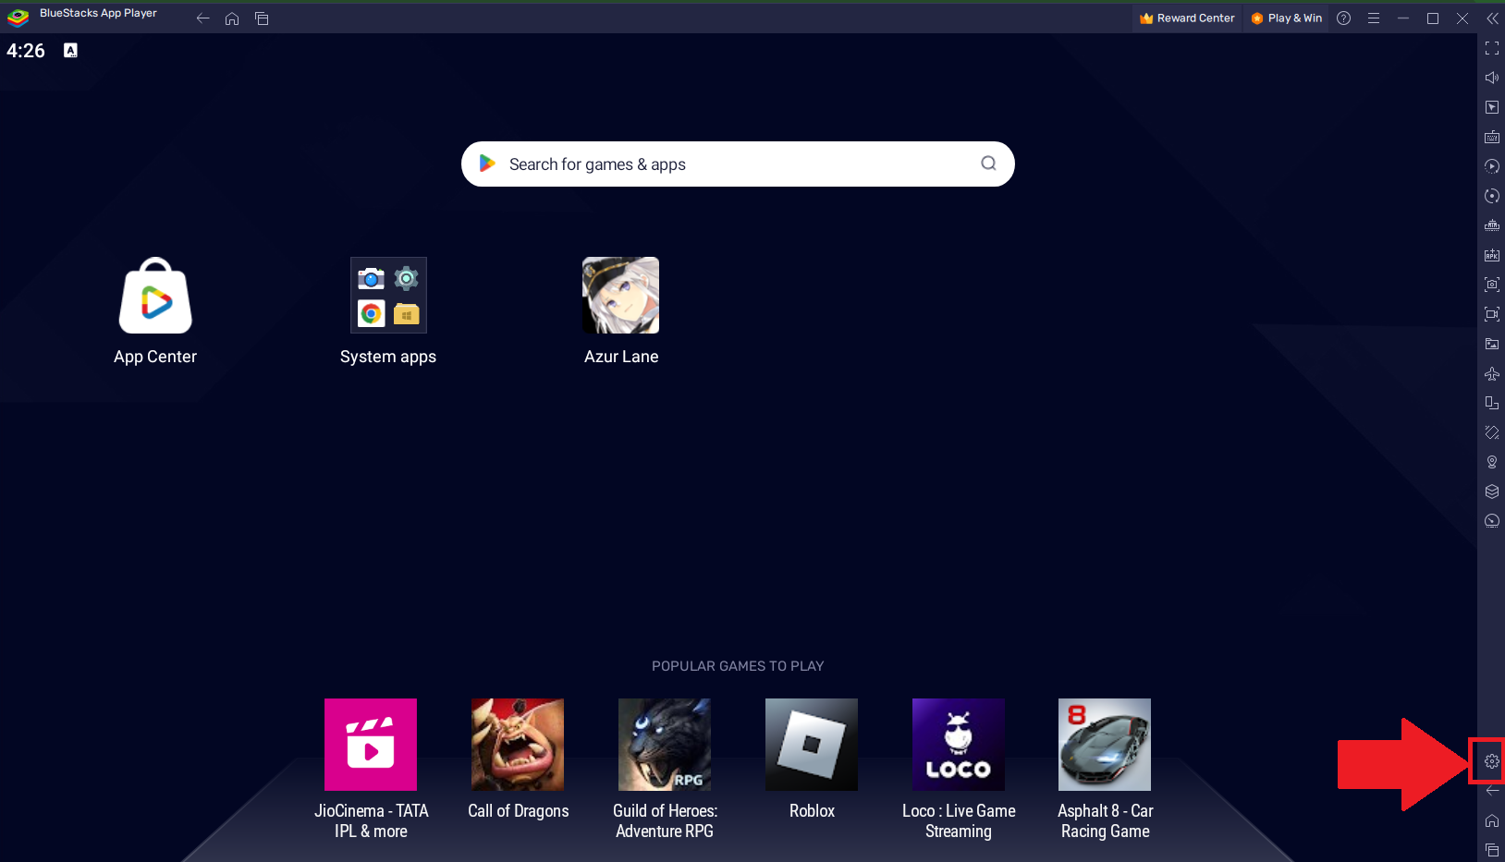Viewport: 1505px width, 862px height.
Task: Click the shake device icon in sidebar
Action: (x=1492, y=432)
